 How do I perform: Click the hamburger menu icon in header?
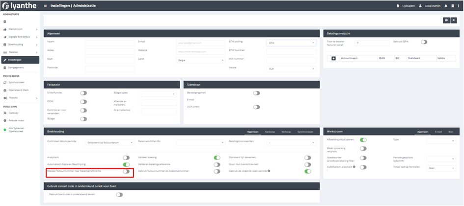[46, 6]
